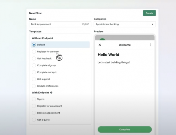
Task: Open the three-dot menu in preview
Action: click(151, 45)
